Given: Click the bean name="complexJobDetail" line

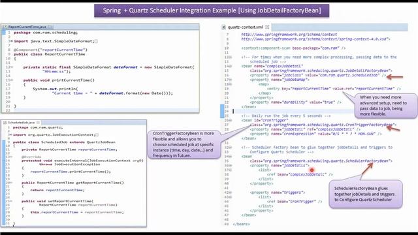Looking at the screenshot, I should point(272,66).
